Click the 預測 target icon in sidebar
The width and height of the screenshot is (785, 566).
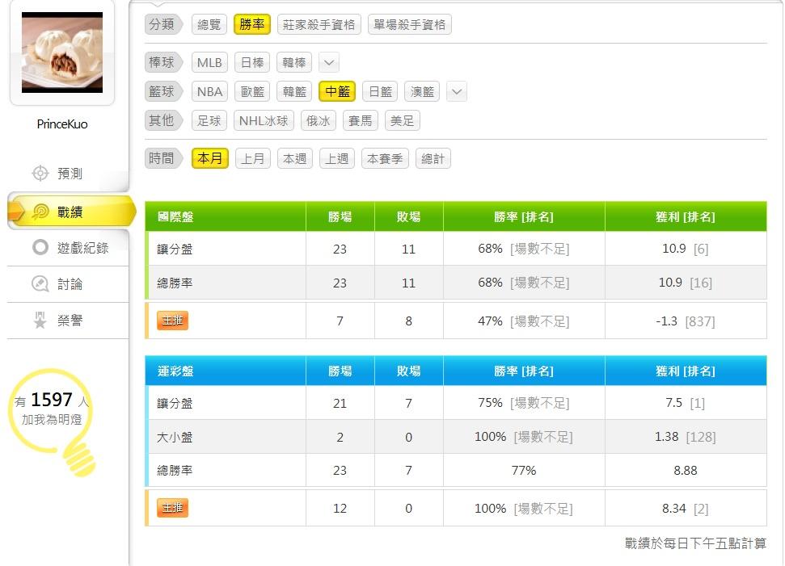(40, 174)
